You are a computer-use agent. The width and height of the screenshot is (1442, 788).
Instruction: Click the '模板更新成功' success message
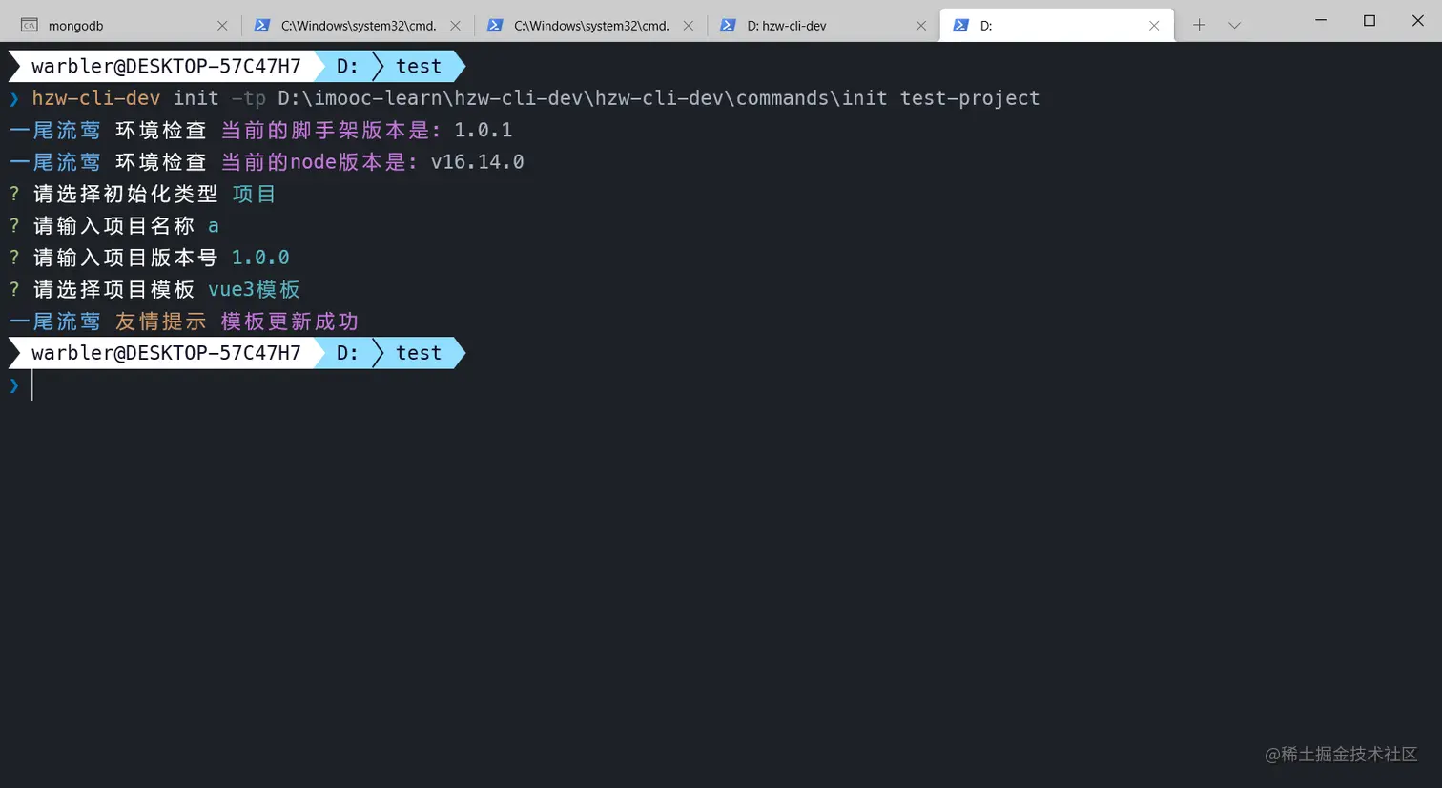click(x=290, y=321)
